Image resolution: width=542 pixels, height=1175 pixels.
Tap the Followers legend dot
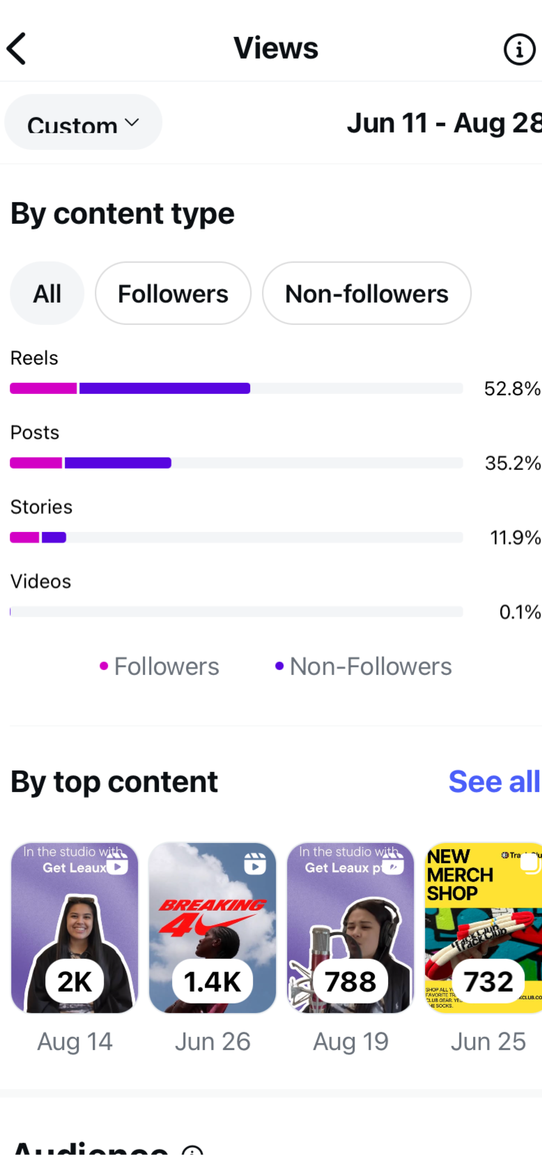point(104,666)
